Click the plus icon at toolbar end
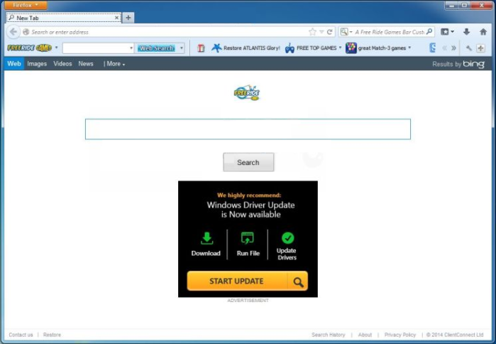Screen dimensions: 496x344 tap(481, 48)
